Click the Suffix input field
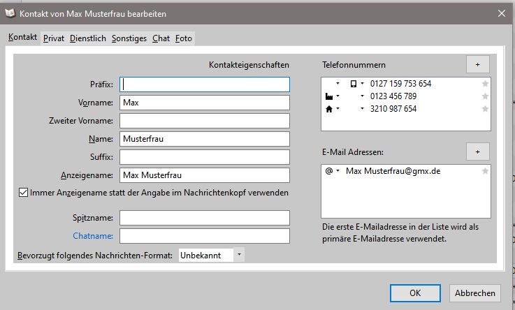This screenshot has width=515, height=310. (205, 157)
